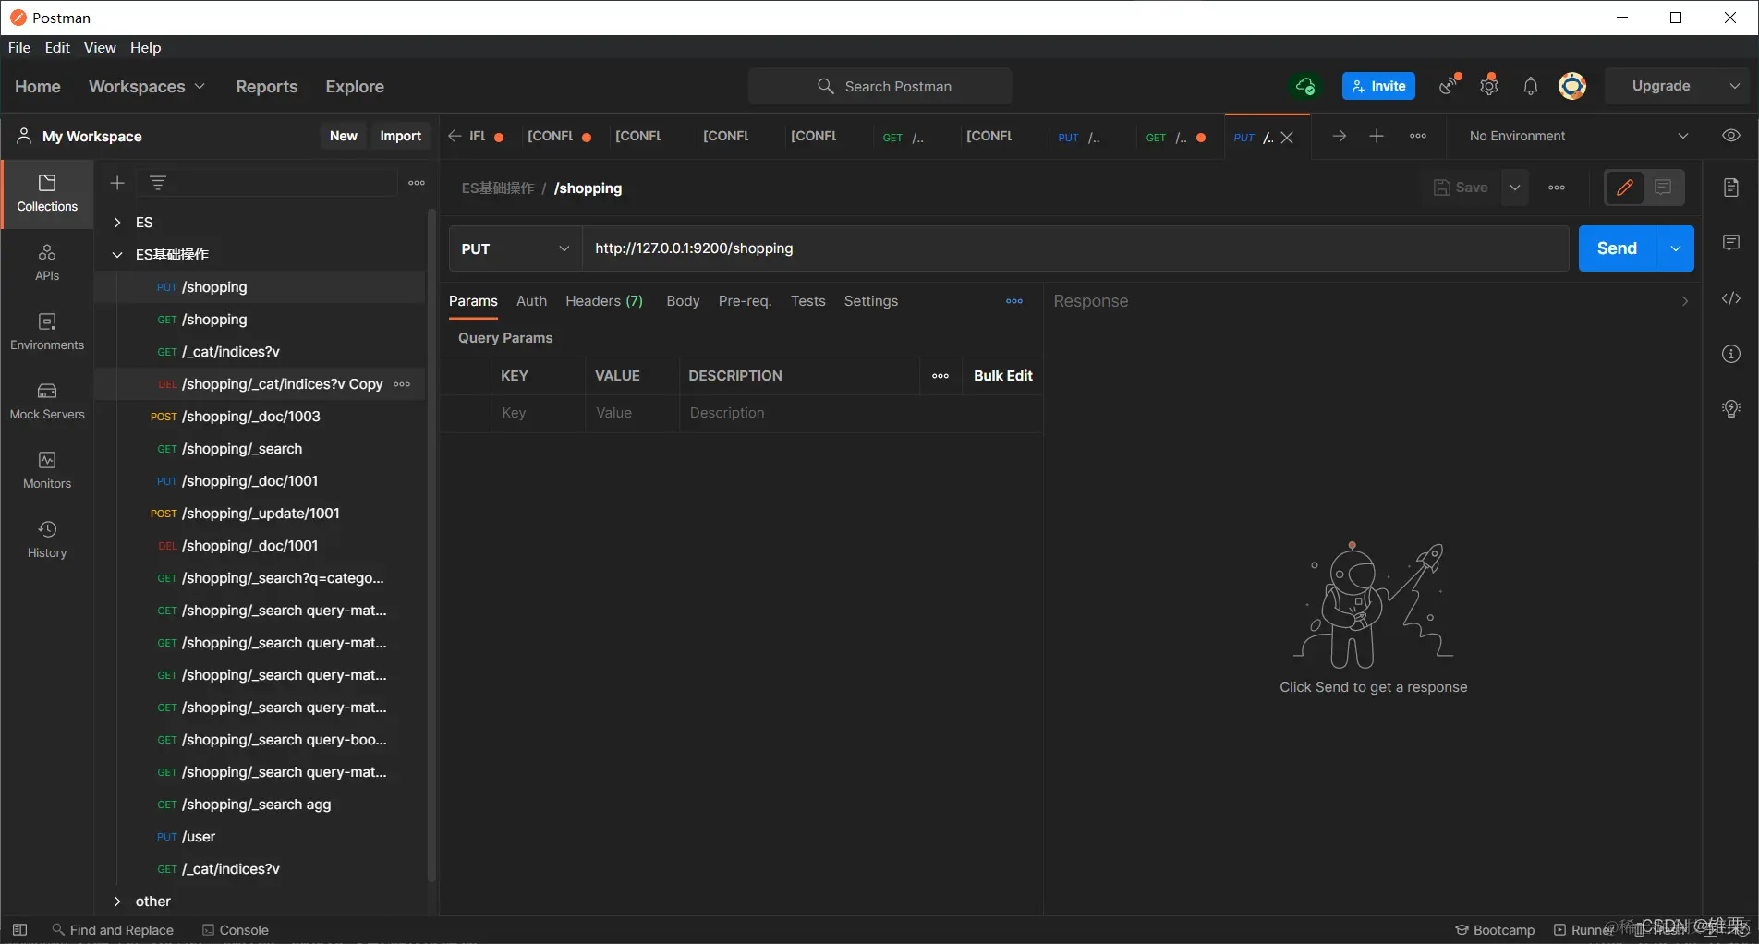
Task: Open the Send button dropdown arrow
Action: [x=1676, y=248]
